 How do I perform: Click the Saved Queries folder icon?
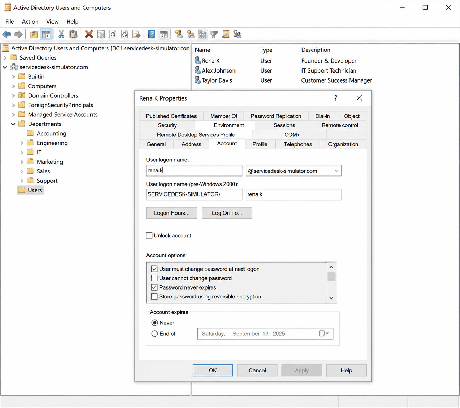pyautogui.click(x=13, y=57)
